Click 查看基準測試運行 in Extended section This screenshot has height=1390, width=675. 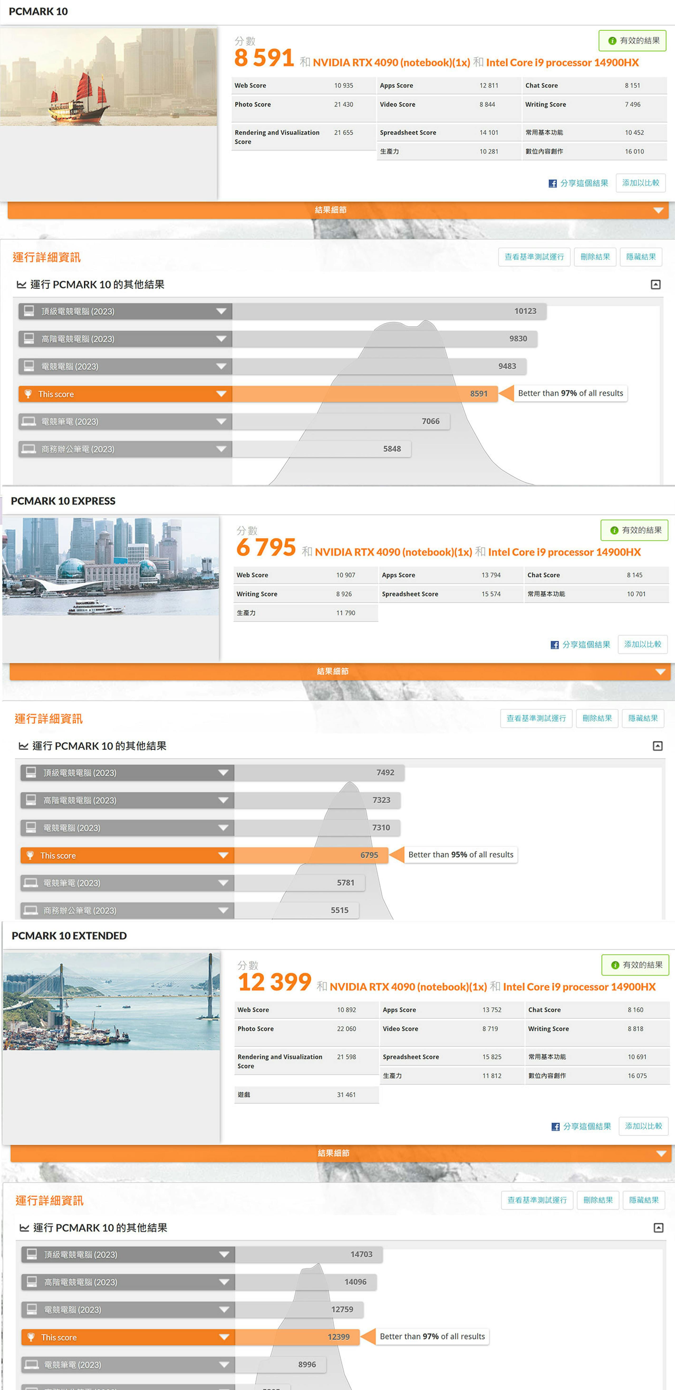click(537, 1200)
